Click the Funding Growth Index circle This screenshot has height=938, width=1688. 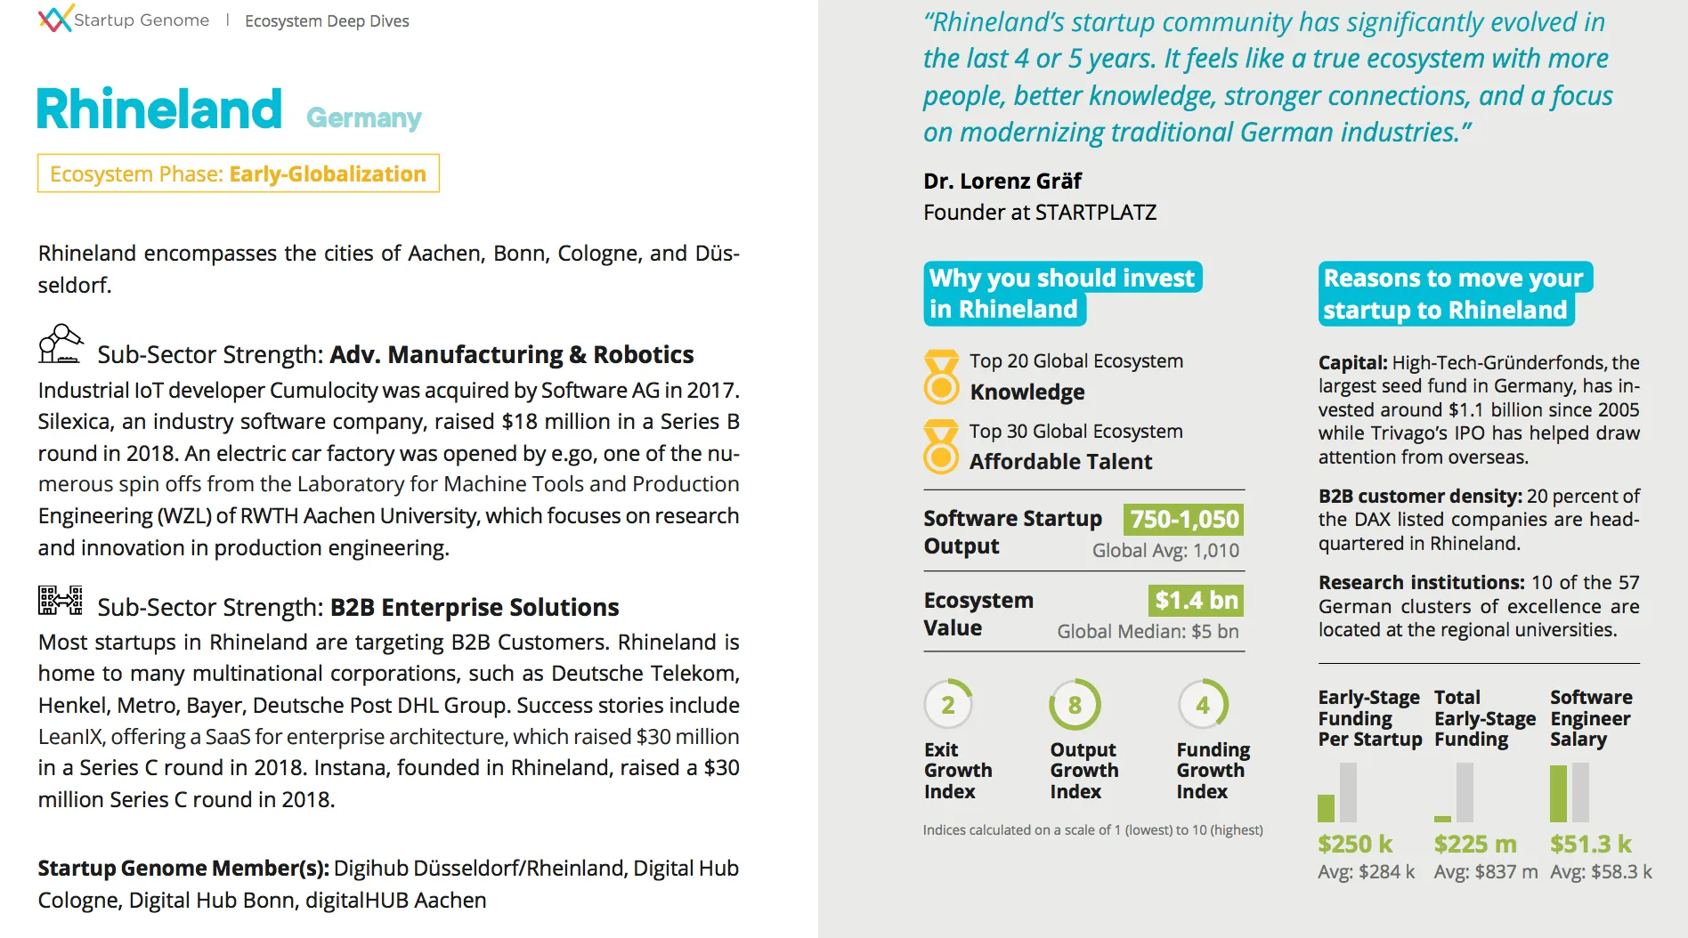[x=1203, y=705]
